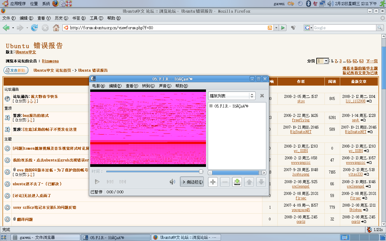The height and width of the screenshot is (241, 386).
Task: Click the Firefox stop button
Action: click(45, 28)
